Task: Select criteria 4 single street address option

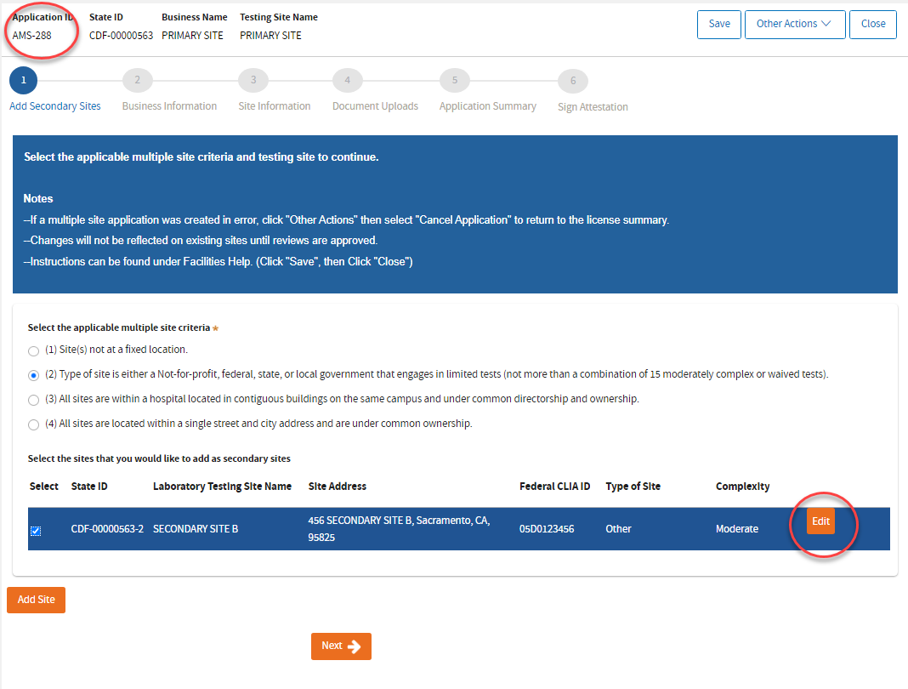Action: tap(33, 424)
